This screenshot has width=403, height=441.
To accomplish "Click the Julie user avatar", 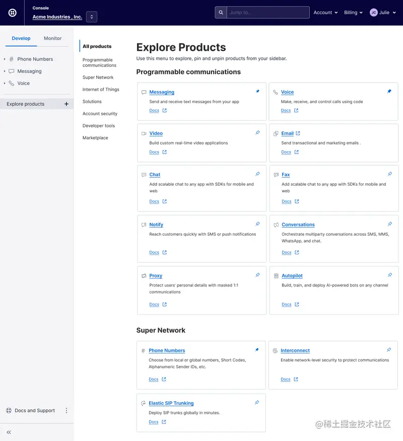I will 374,13.
